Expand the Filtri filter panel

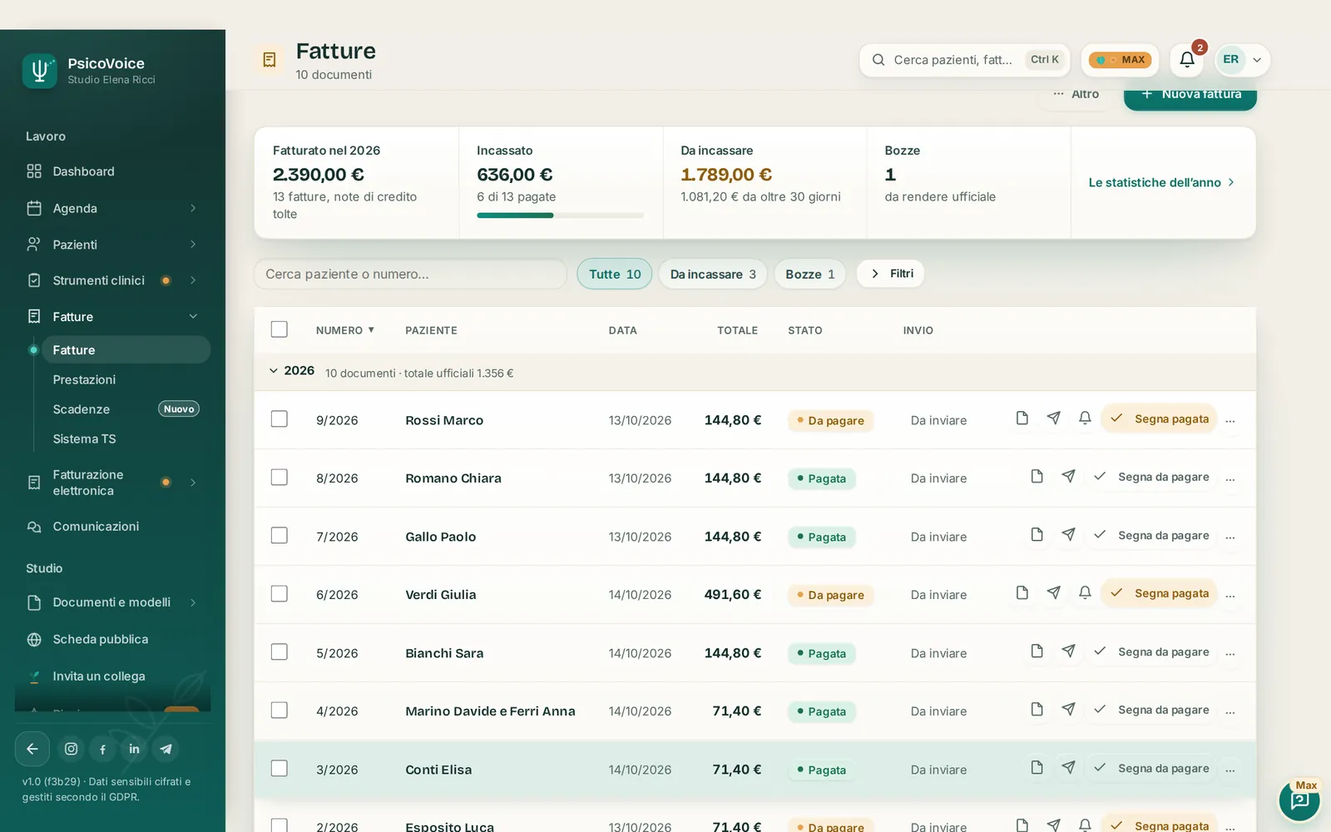(891, 274)
